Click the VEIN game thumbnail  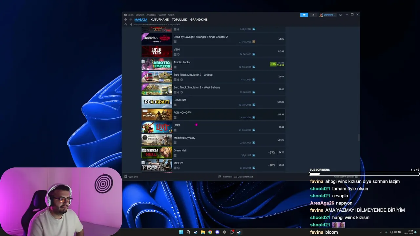click(157, 51)
